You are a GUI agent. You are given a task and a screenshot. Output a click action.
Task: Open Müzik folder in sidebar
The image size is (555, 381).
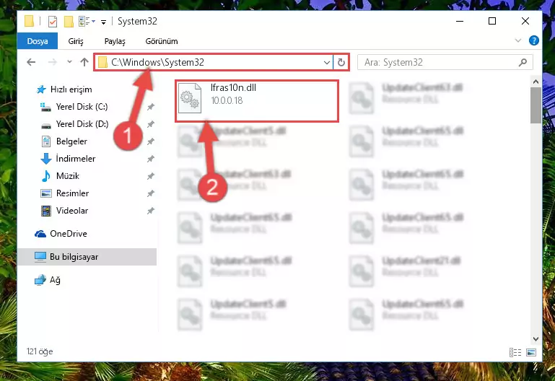click(68, 176)
